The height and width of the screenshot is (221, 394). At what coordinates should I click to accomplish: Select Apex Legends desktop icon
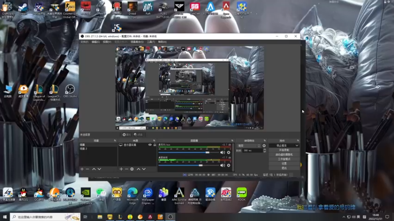tap(226, 10)
